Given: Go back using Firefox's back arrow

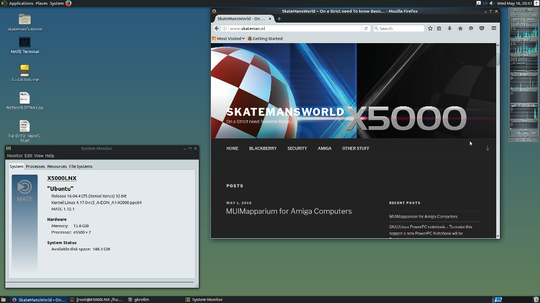Looking at the screenshot, I should pos(217,28).
